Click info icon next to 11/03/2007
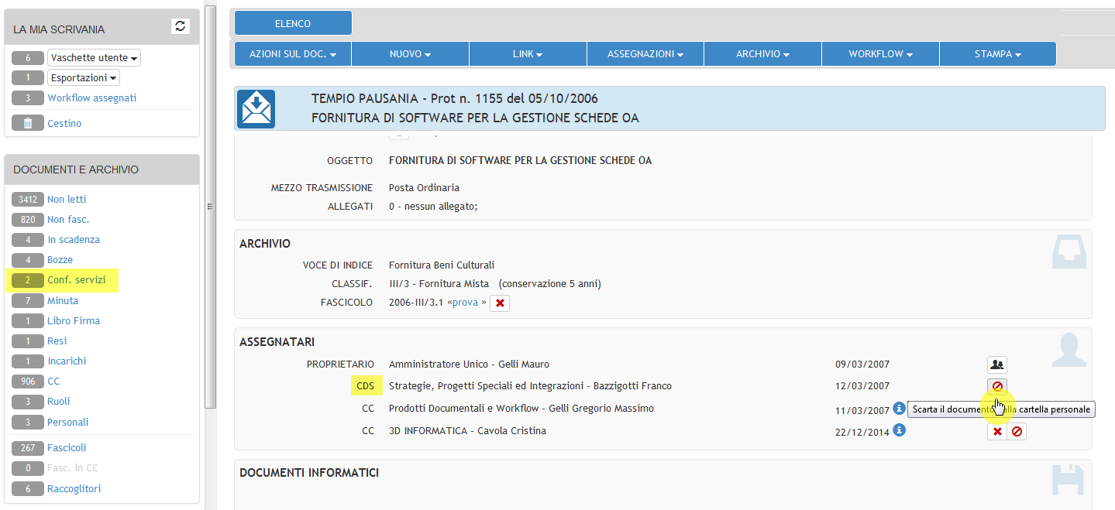Screen dimensions: 1115x510 point(899,409)
